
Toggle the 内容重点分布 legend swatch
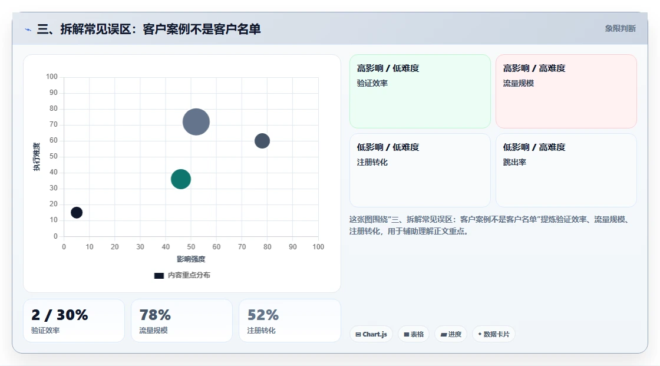coord(159,275)
